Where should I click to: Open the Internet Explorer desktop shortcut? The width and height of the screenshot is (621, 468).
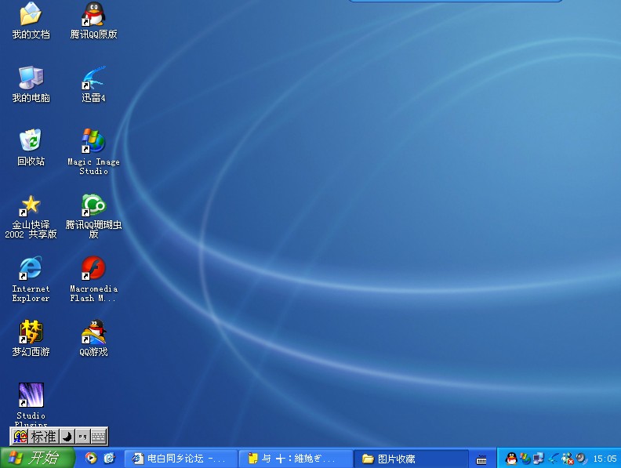(x=31, y=269)
